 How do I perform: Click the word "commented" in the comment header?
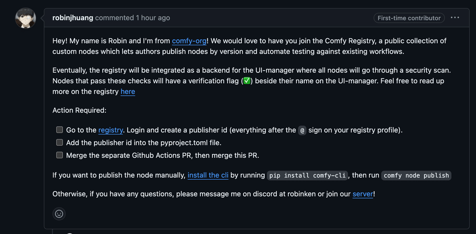click(x=115, y=18)
